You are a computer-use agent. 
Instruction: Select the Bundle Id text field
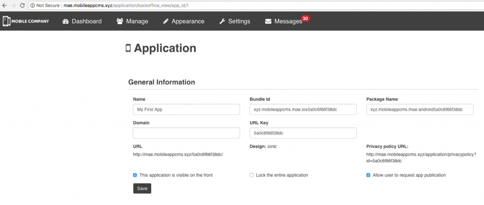click(303, 109)
